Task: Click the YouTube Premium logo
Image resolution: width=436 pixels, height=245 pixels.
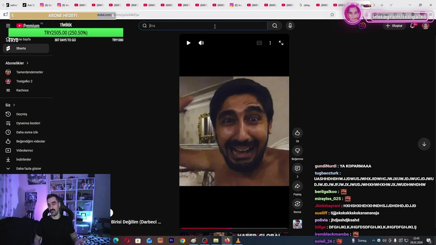Action: pyautogui.click(x=28, y=26)
